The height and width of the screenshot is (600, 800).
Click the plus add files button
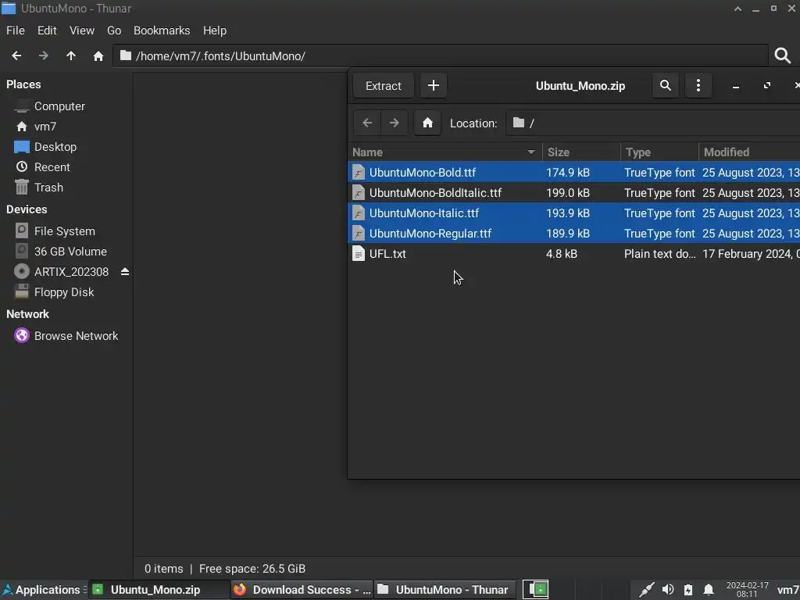point(433,85)
